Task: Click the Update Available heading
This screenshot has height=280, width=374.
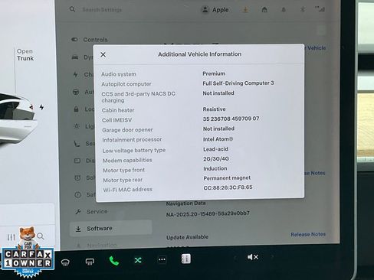Action: 187,237
